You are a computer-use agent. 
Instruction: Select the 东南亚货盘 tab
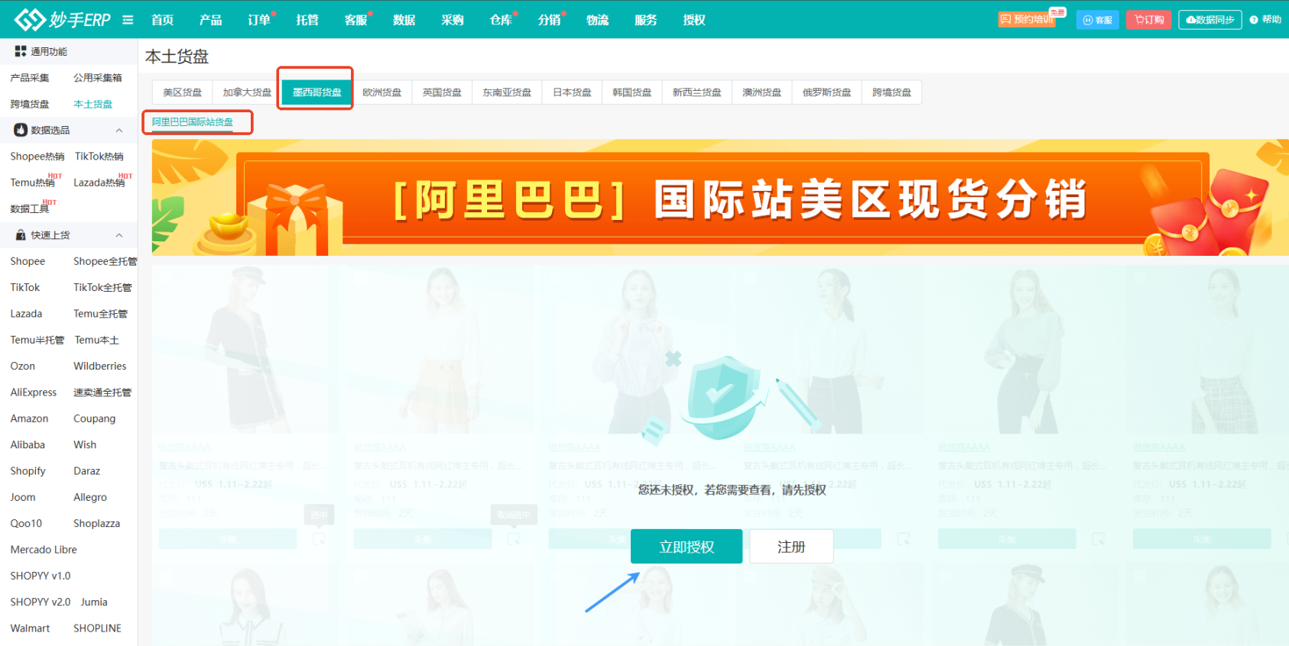pos(507,92)
